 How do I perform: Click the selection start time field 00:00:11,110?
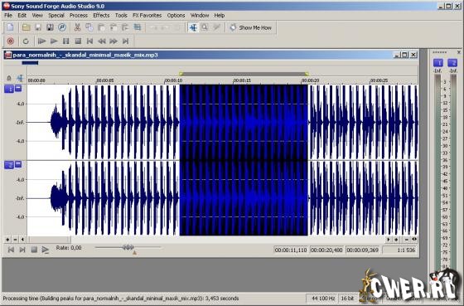point(291,250)
